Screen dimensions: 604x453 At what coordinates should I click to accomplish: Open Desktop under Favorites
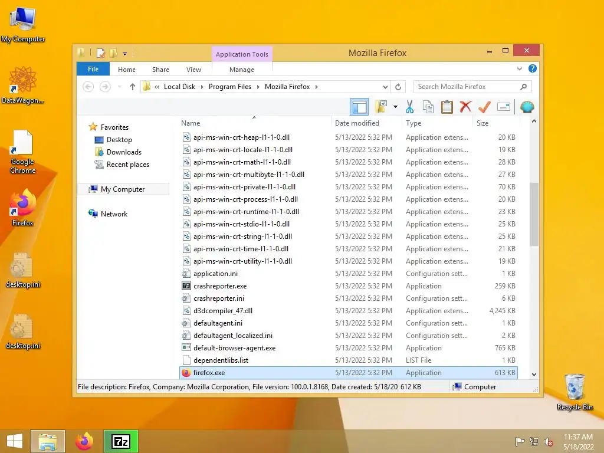tap(119, 139)
